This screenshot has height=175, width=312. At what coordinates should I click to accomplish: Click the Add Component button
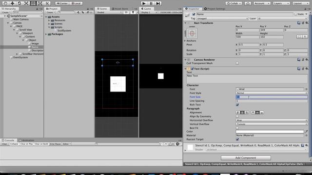click(x=246, y=158)
